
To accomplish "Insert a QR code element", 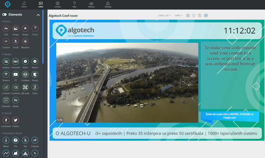I will [25, 87].
